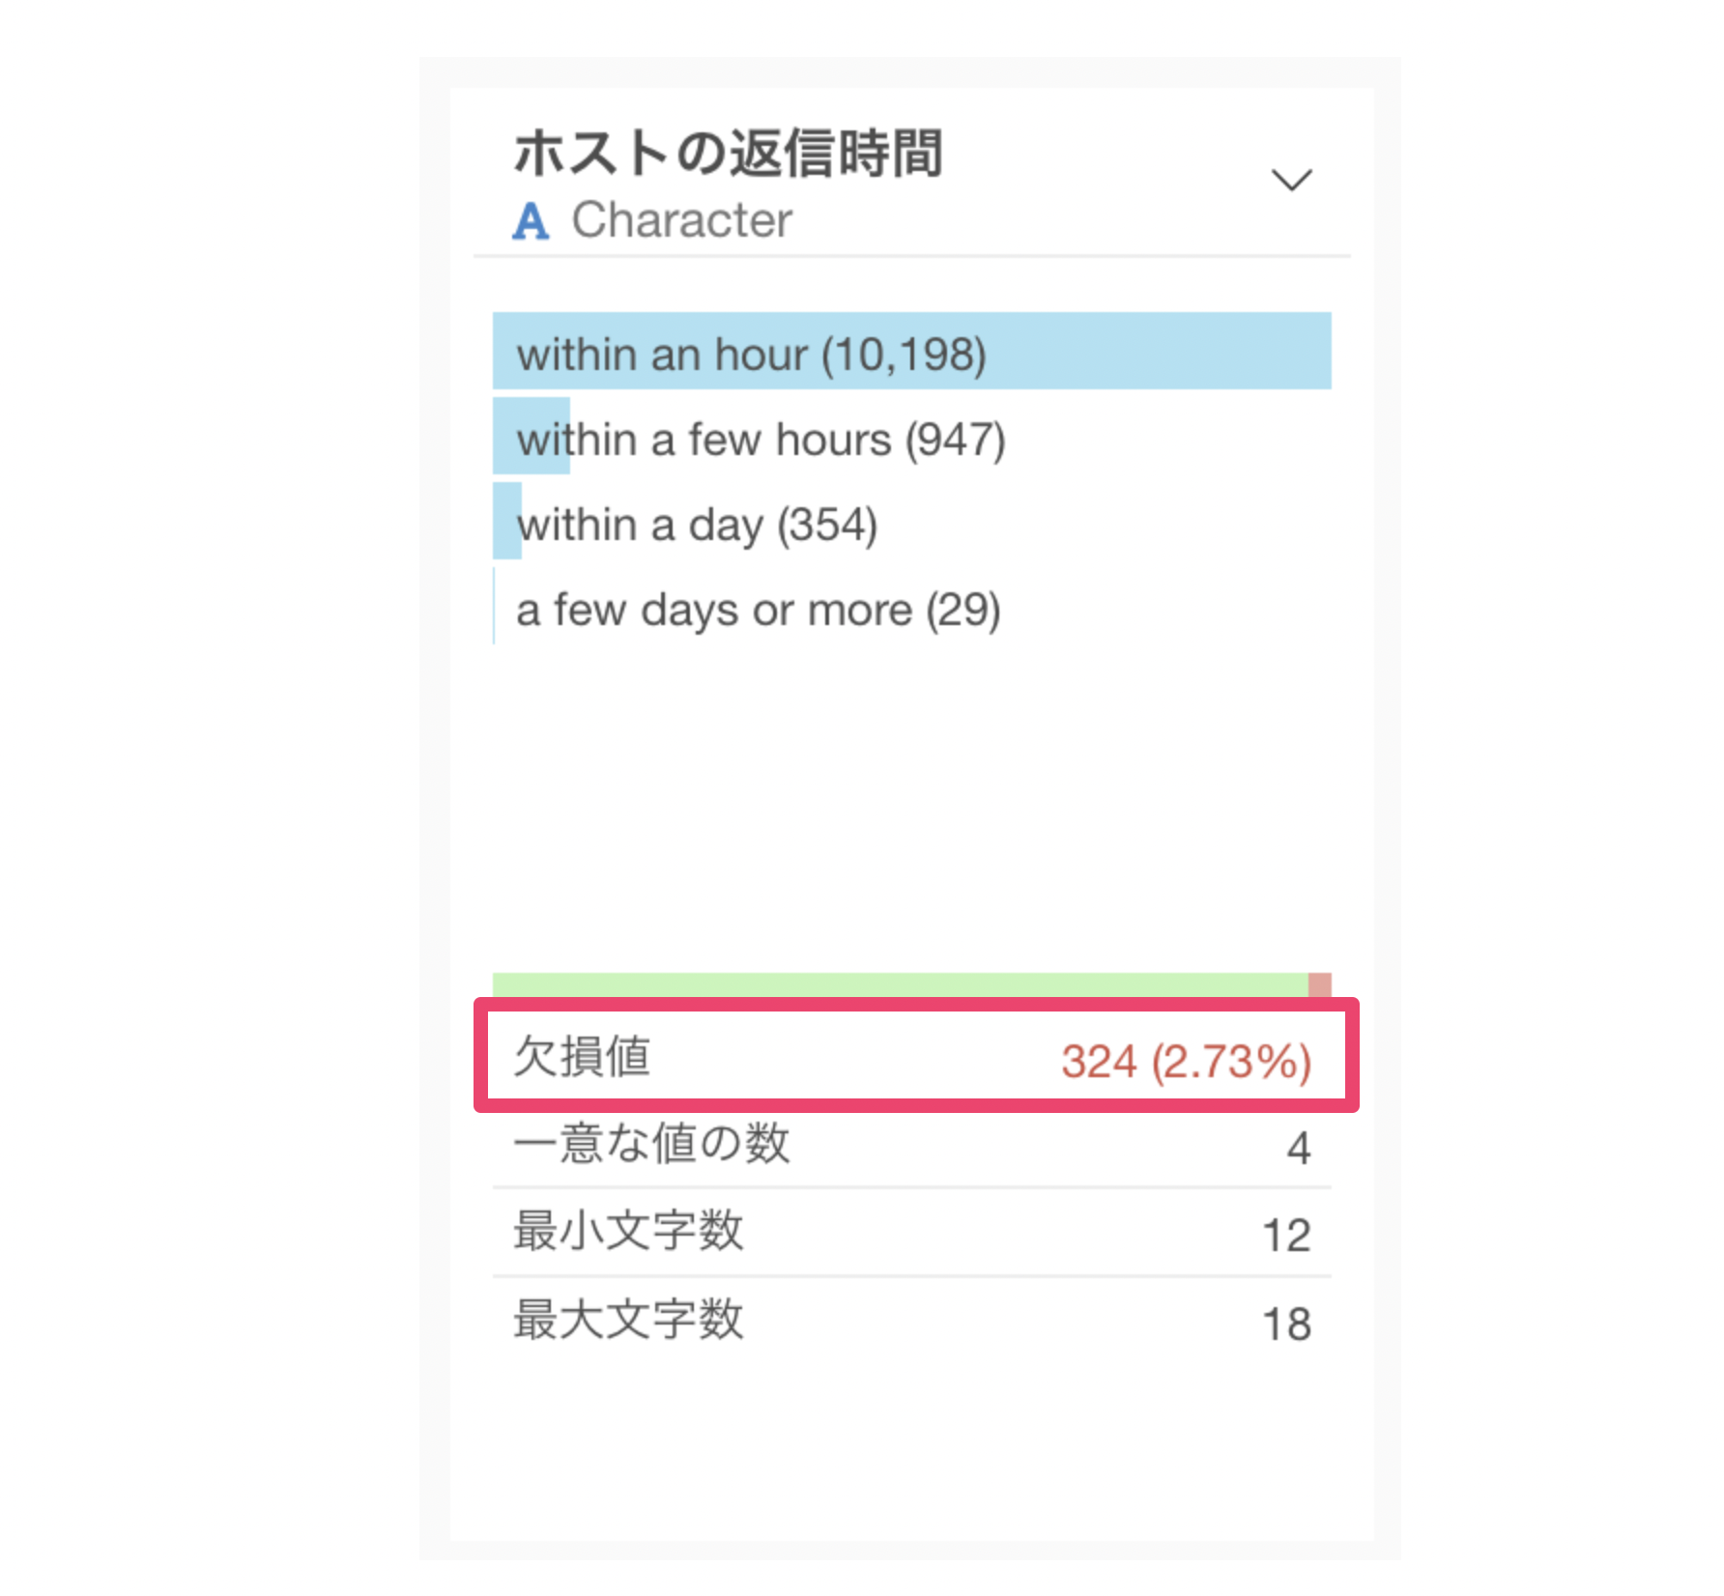Open the column menu chevron
The height and width of the screenshot is (1596, 1724).
pos(1291,180)
